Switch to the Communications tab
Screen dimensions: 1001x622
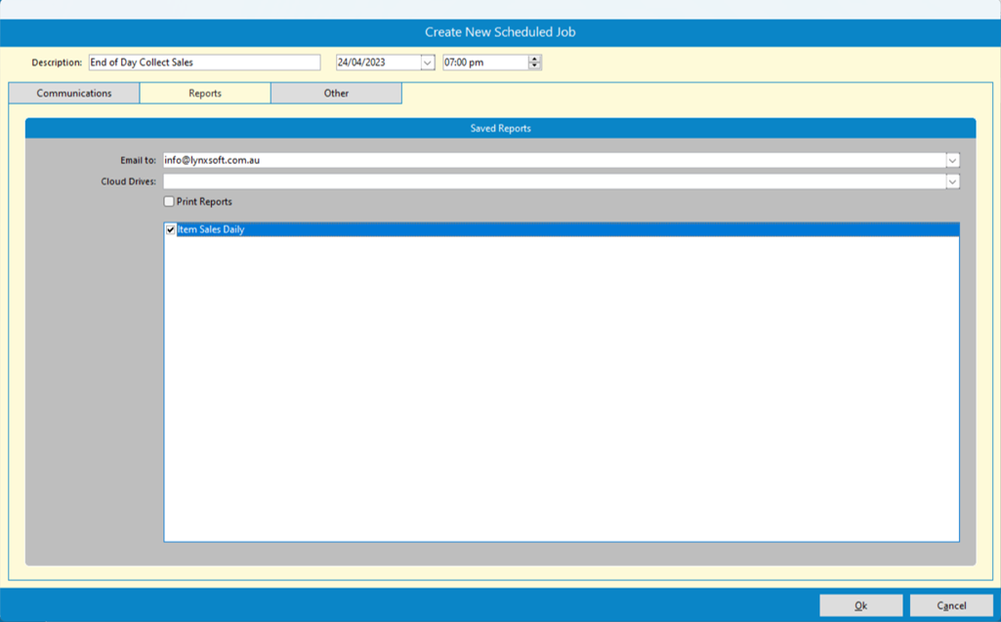pyautogui.click(x=74, y=94)
